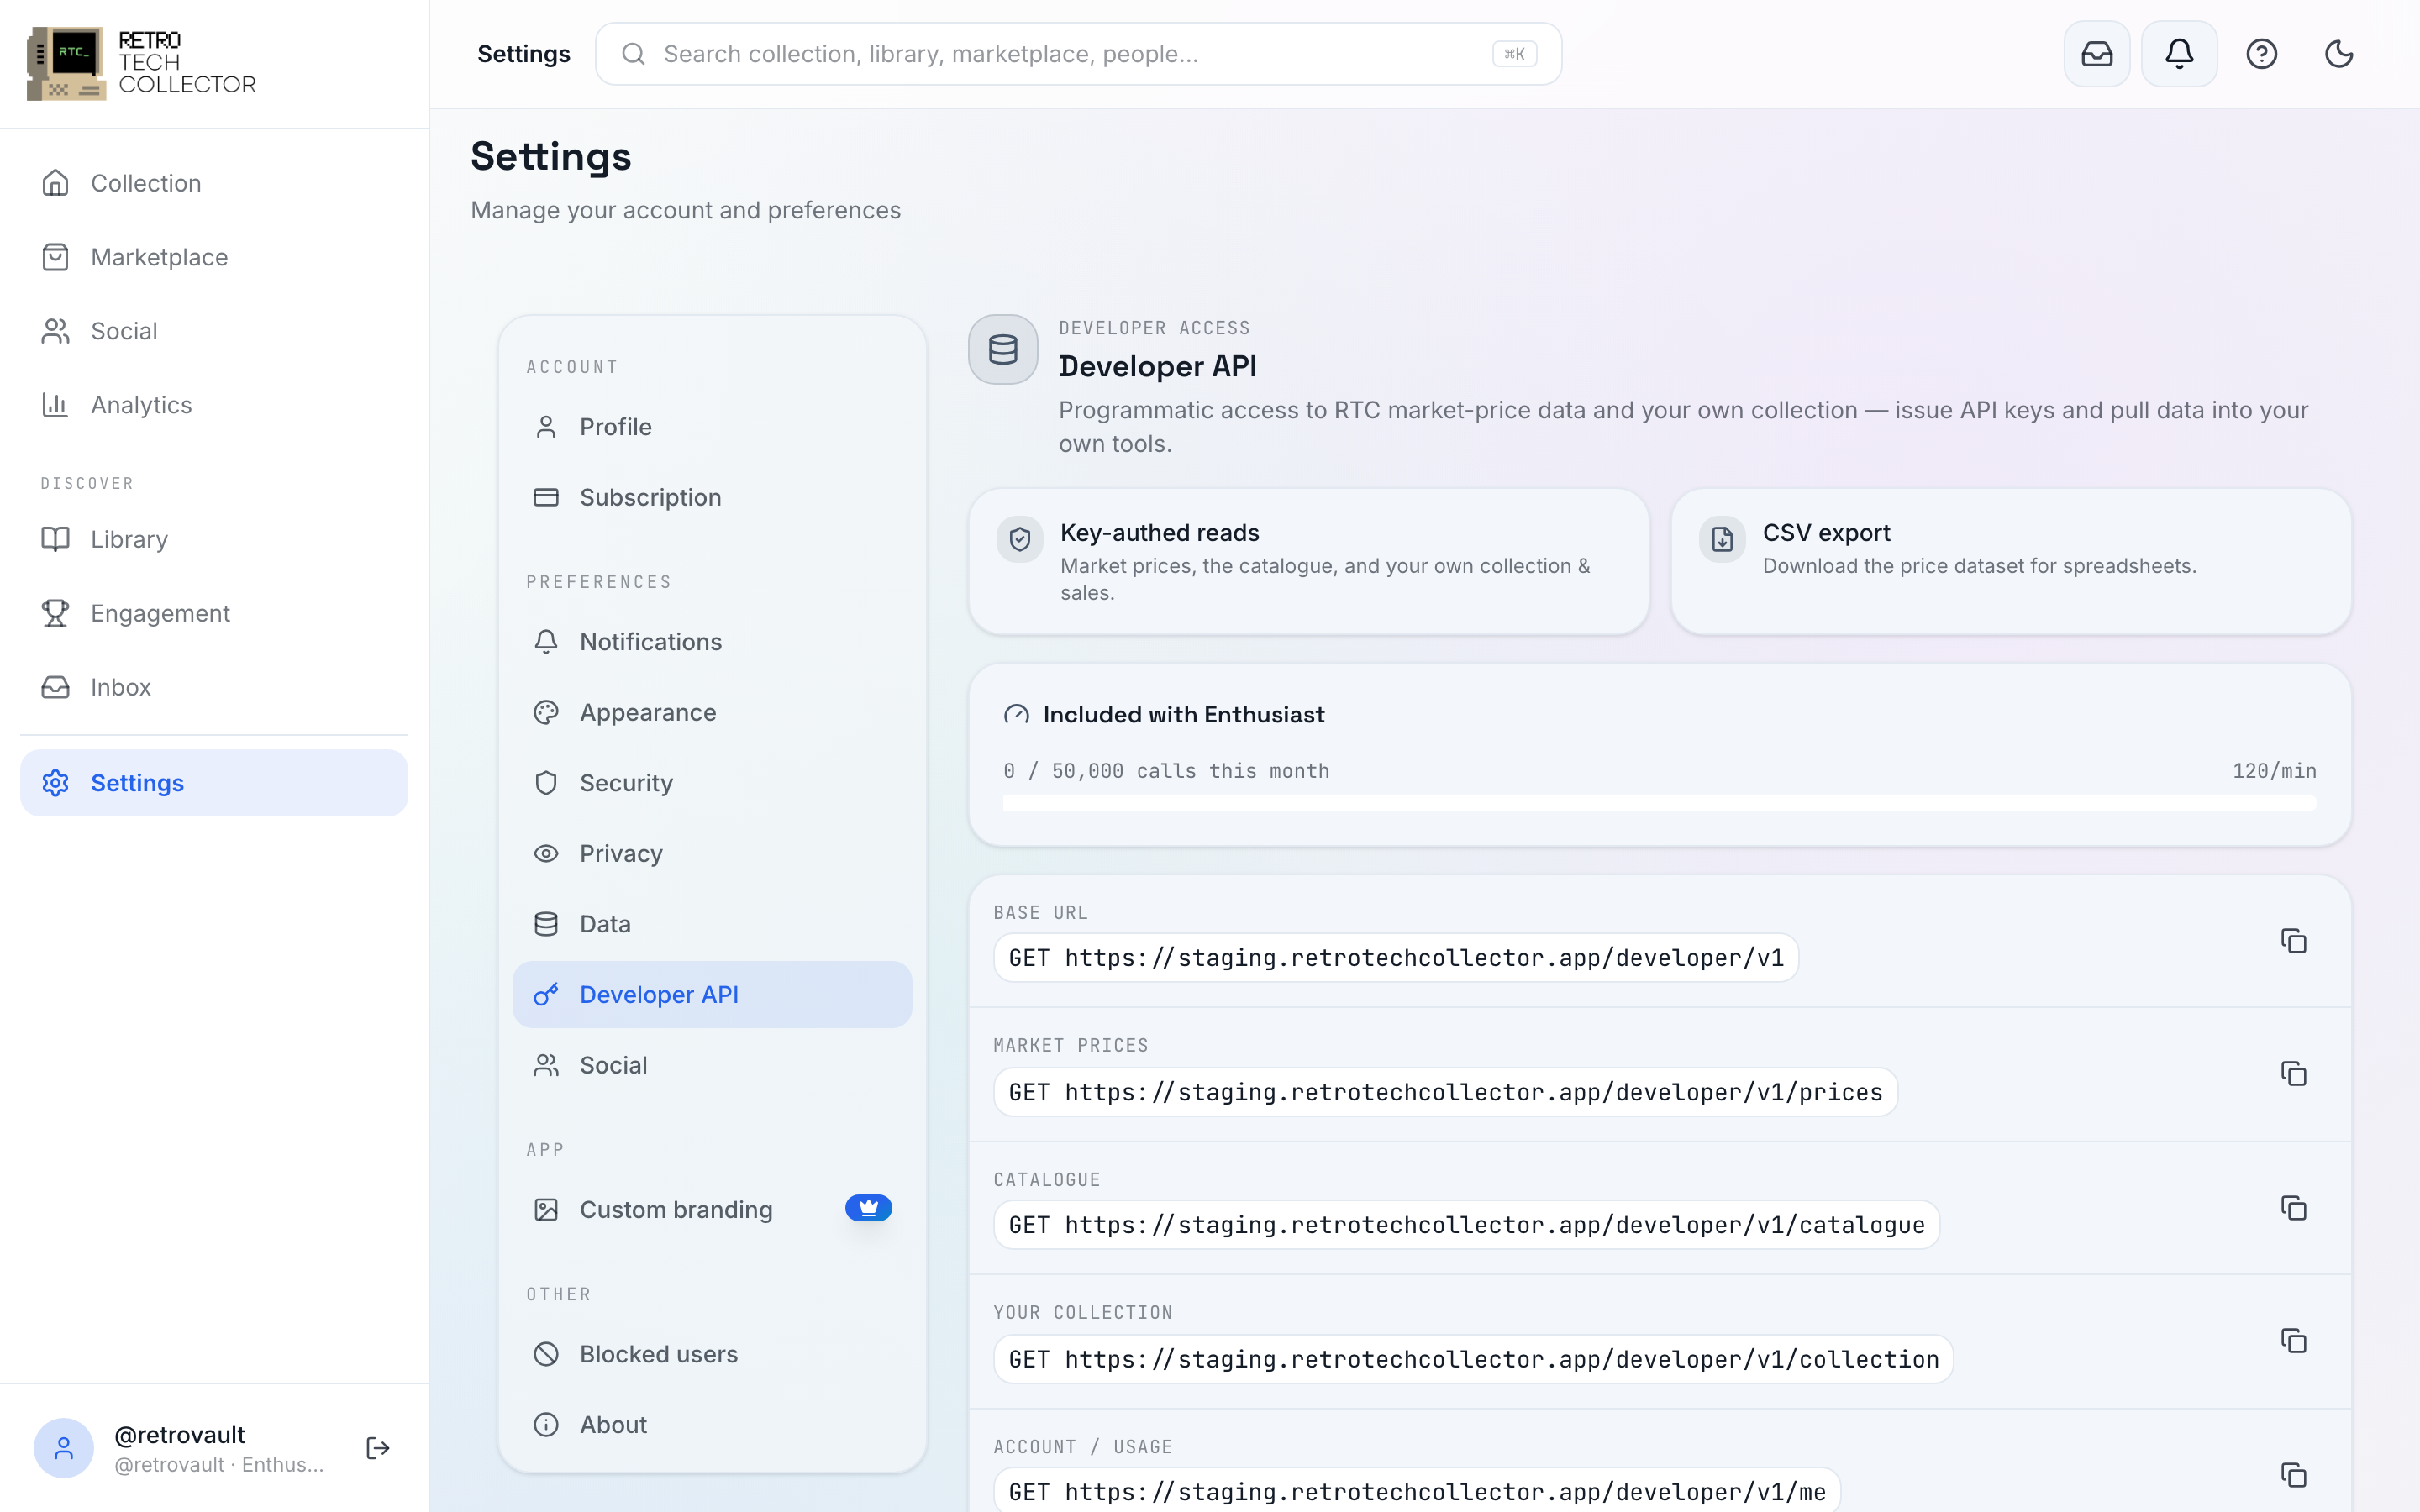
Task: Copy the Market Prices endpoint
Action: (x=2293, y=1074)
